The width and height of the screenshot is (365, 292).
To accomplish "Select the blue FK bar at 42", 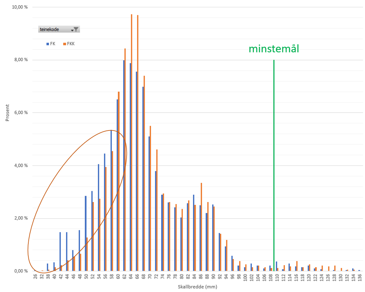I will 60,251.
